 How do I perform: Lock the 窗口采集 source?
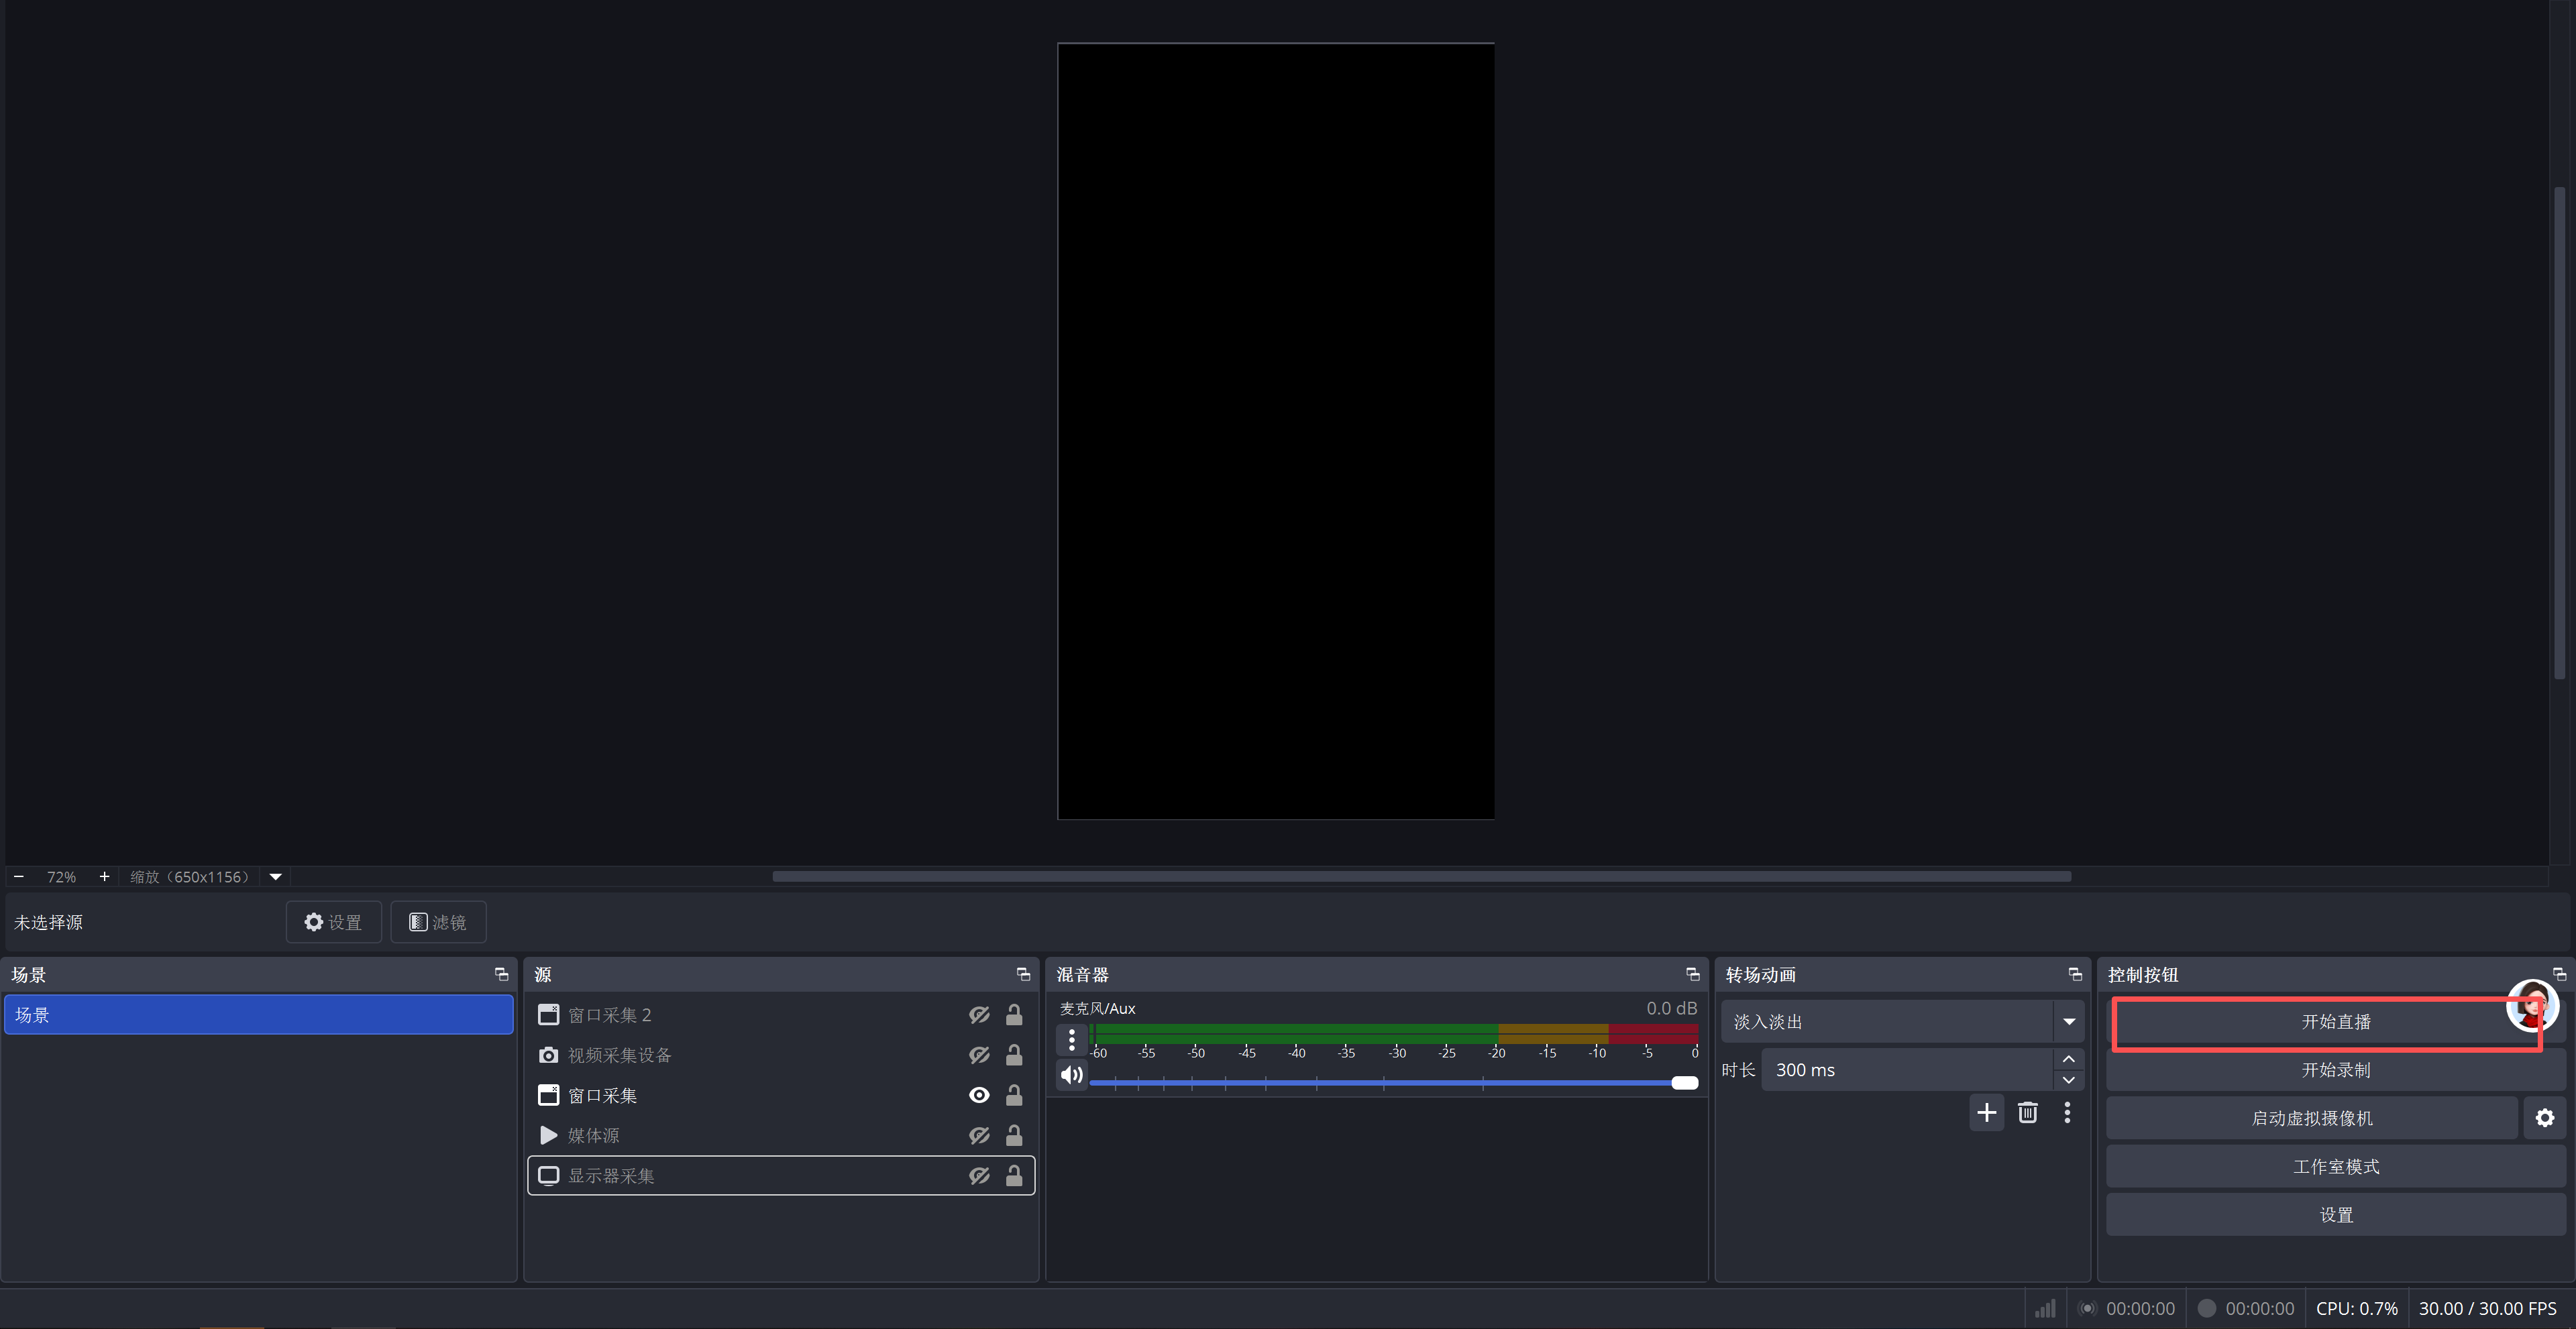[x=1013, y=1095]
